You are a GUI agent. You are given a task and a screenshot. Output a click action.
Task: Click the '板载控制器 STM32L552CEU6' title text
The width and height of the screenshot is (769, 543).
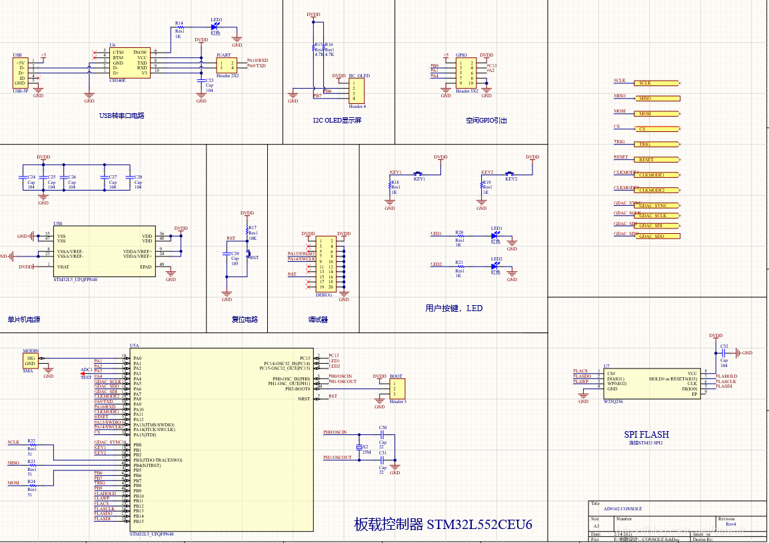(443, 524)
